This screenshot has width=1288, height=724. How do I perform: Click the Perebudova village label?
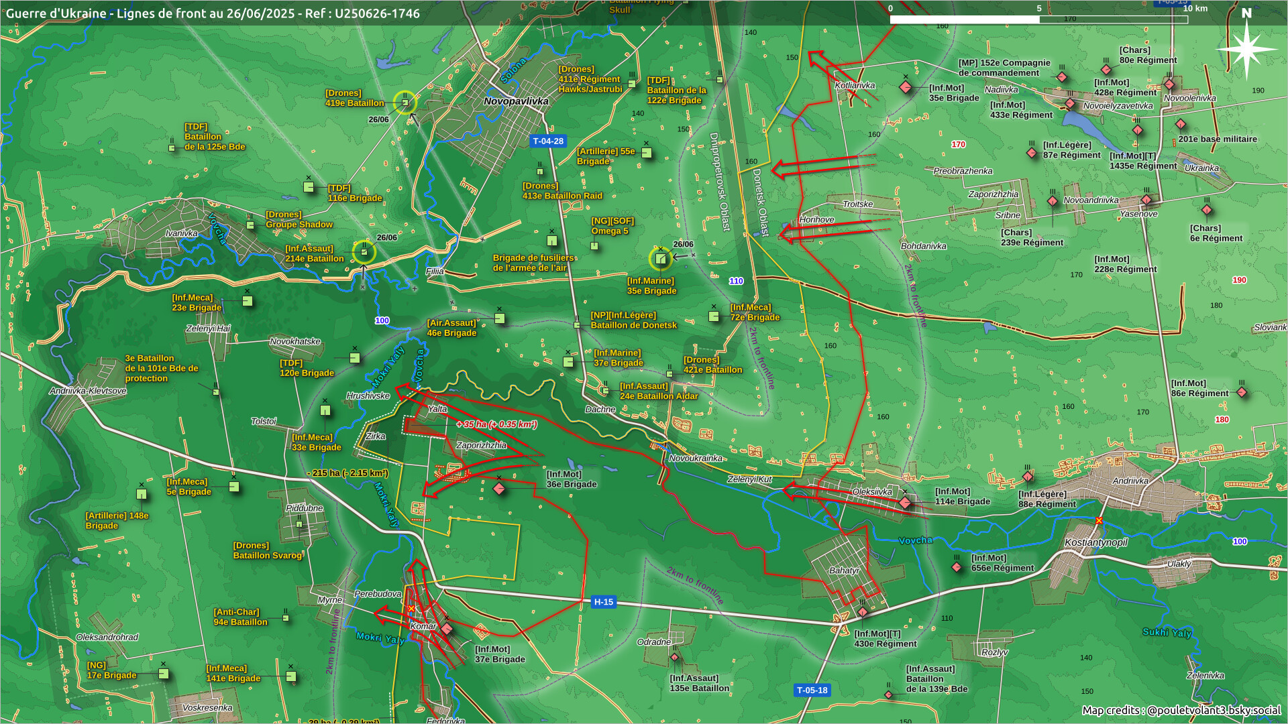[x=378, y=593]
